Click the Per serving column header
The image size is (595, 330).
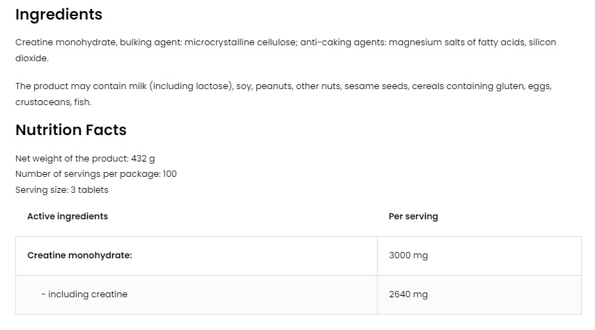[413, 217]
